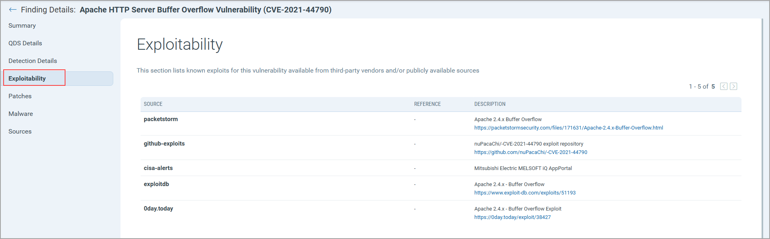Select the exploitdb source row

(x=156, y=184)
